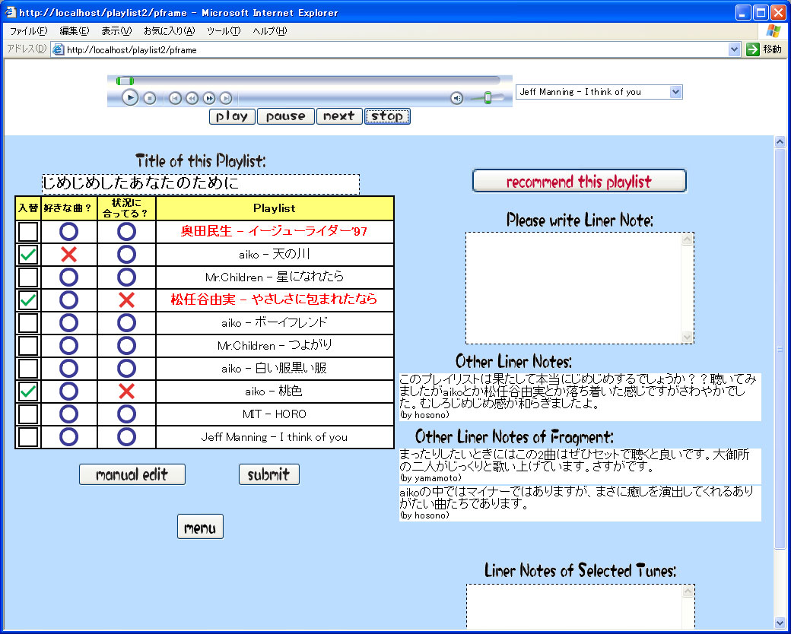The height and width of the screenshot is (634, 791).
Task: Toggle the situation-fit circle for Mr.Children - つよがり
Action: tap(126, 345)
